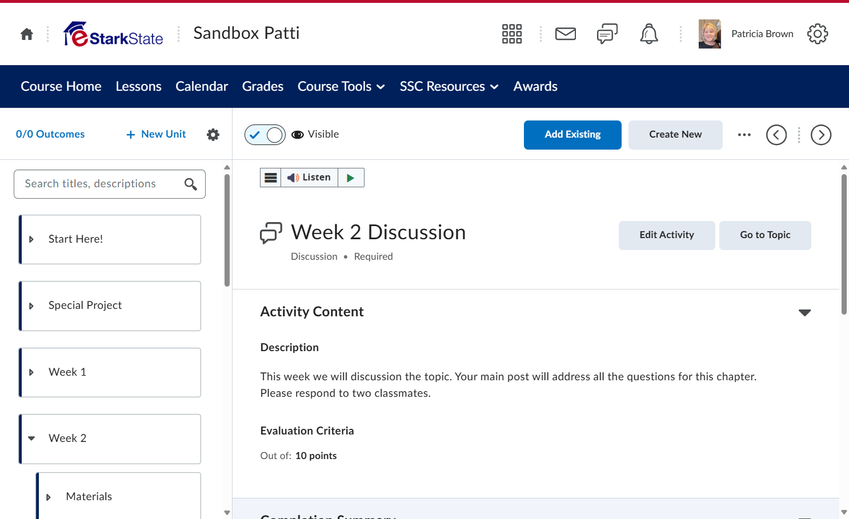Open the unit settings gear beside New Unit

pyautogui.click(x=213, y=134)
